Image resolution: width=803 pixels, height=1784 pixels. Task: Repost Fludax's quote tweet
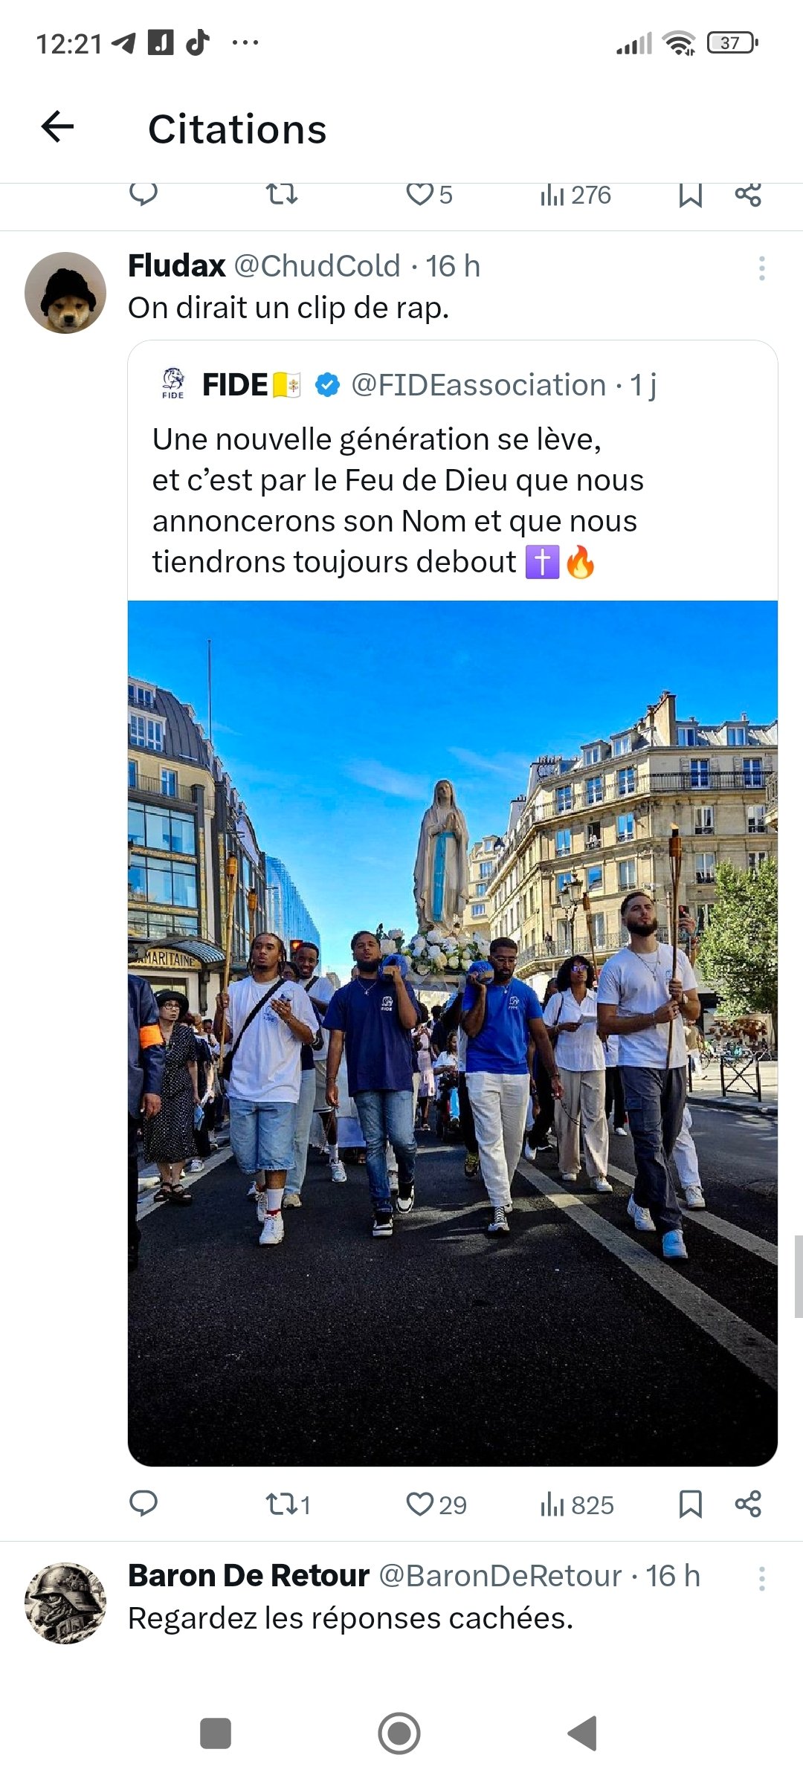(288, 1505)
